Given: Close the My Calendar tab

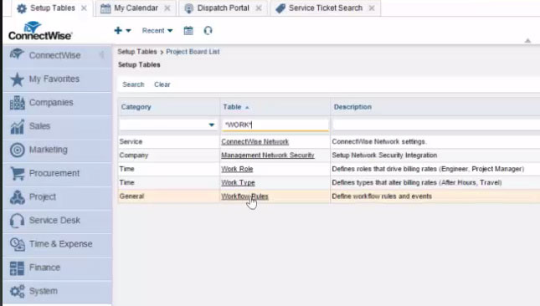Looking at the screenshot, I should pyautogui.click(x=167, y=8).
